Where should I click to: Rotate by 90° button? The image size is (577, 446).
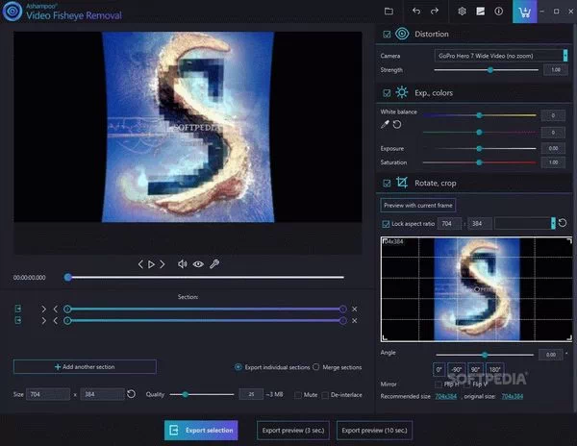[x=475, y=369]
